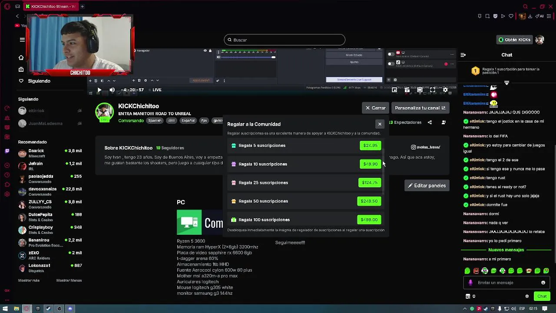The height and width of the screenshot is (313, 556).
Task: Open Lokonazo1 recommended channel
Action: (50, 268)
